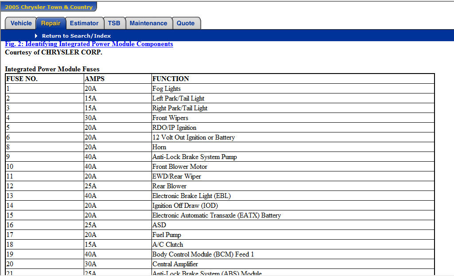Go to the Maintenance tab
454x276 pixels.
tap(148, 23)
